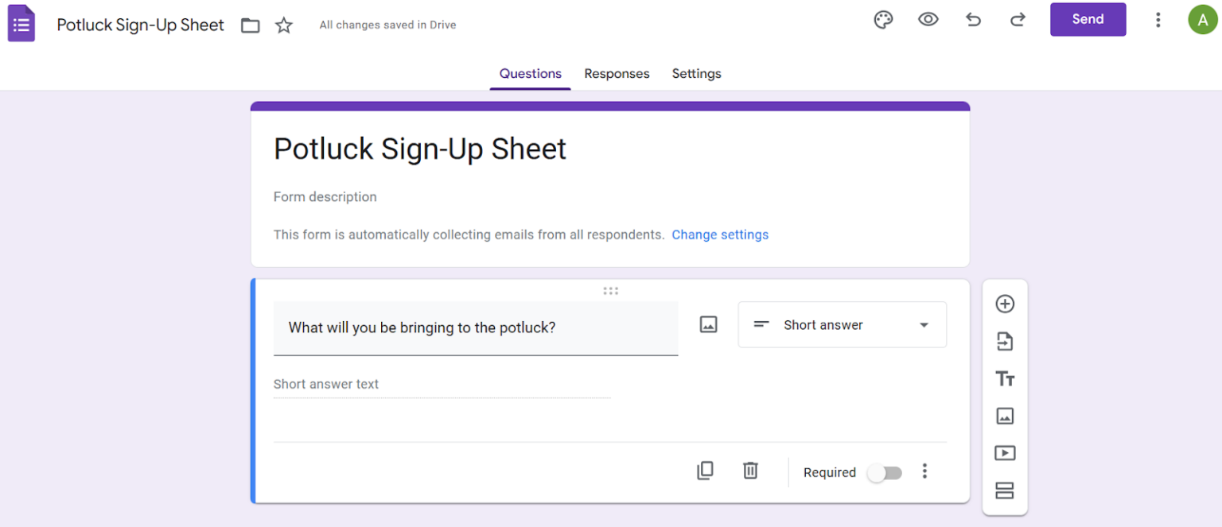The height and width of the screenshot is (527, 1222).
Task: Duplicate the potluck question
Action: 705,471
